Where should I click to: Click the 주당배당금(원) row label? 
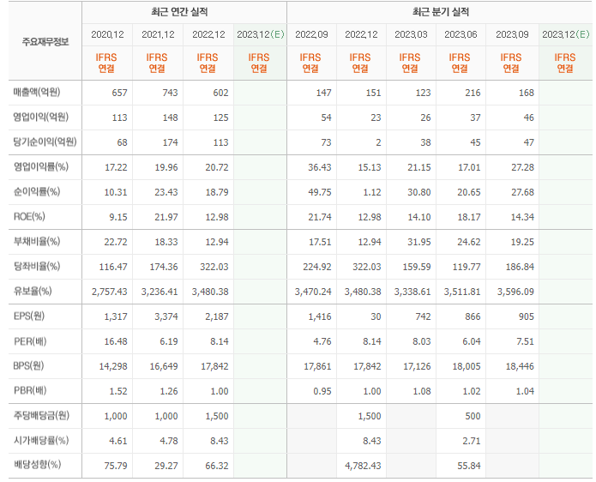click(x=41, y=415)
